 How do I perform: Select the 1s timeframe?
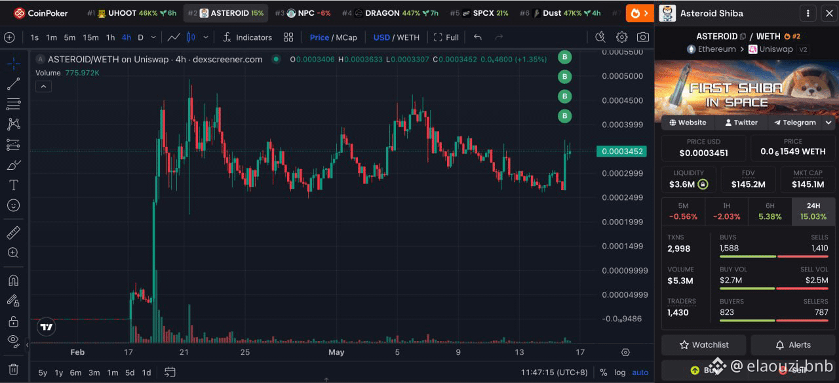[x=34, y=37]
